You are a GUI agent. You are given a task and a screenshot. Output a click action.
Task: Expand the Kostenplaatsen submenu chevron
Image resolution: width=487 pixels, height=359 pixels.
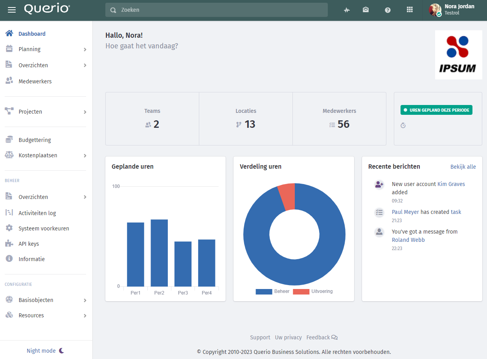point(85,156)
